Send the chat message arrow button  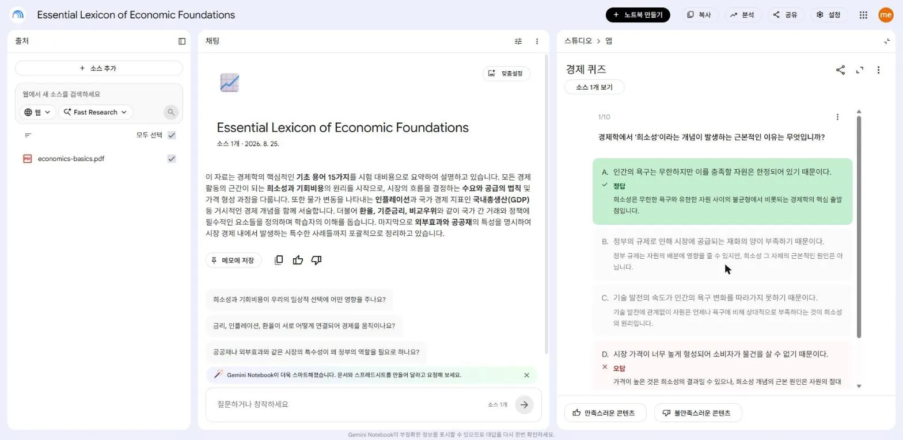point(524,405)
